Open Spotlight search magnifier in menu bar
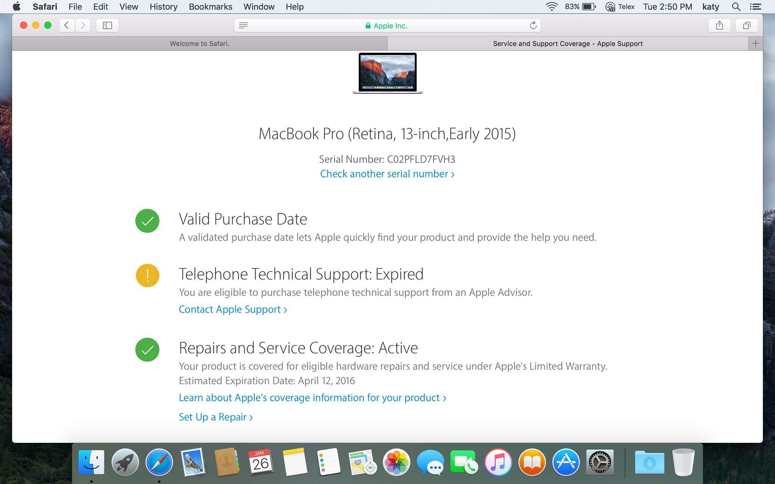775x484 pixels. tap(736, 7)
